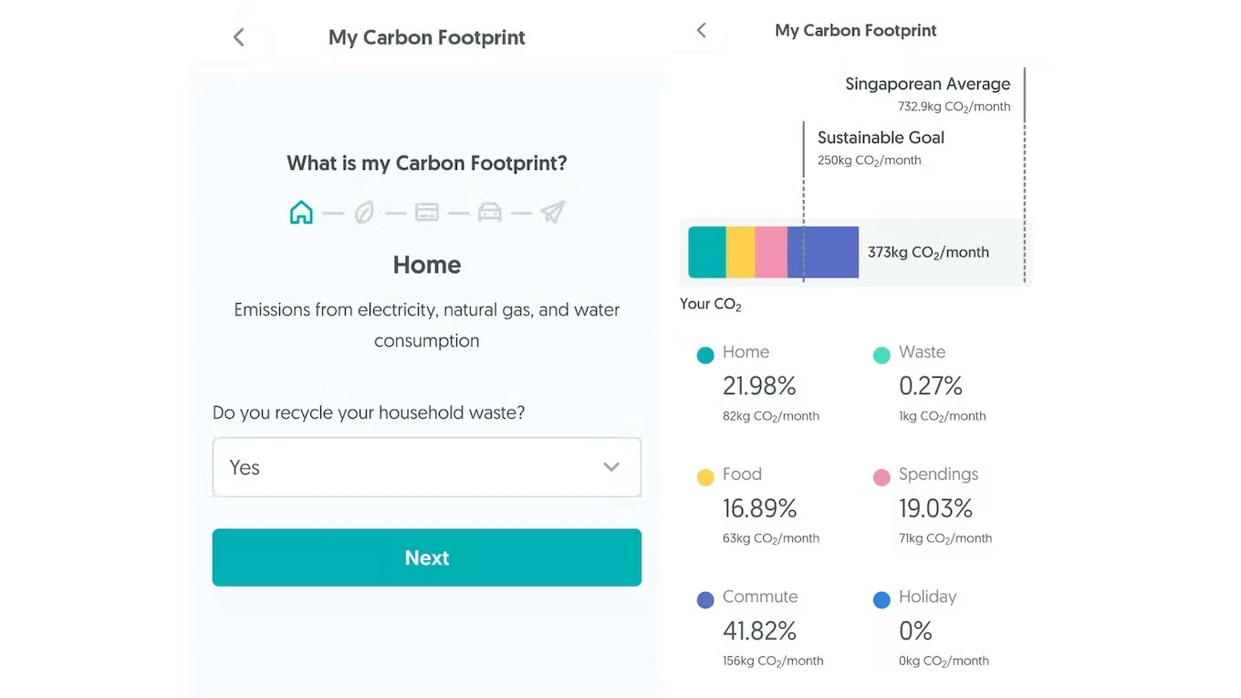Click the Next button
This screenshot has width=1241, height=698.
click(427, 557)
